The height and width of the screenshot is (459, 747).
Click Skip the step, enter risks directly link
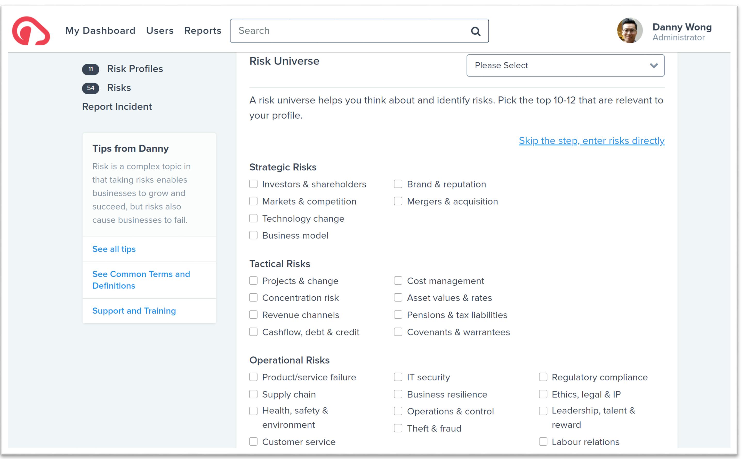pyautogui.click(x=591, y=140)
